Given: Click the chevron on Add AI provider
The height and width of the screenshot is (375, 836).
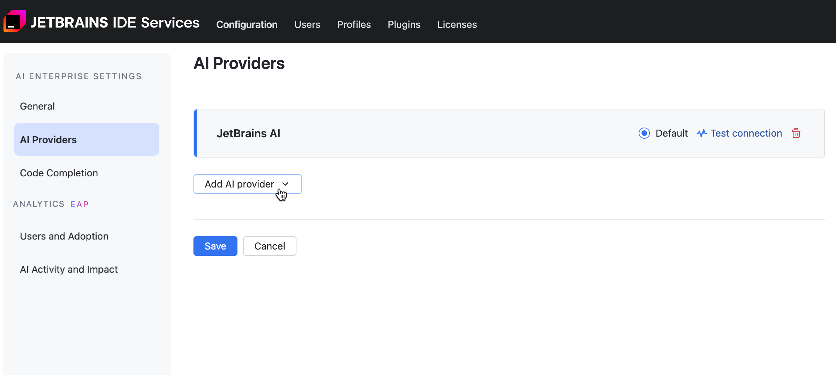Looking at the screenshot, I should pos(286,184).
